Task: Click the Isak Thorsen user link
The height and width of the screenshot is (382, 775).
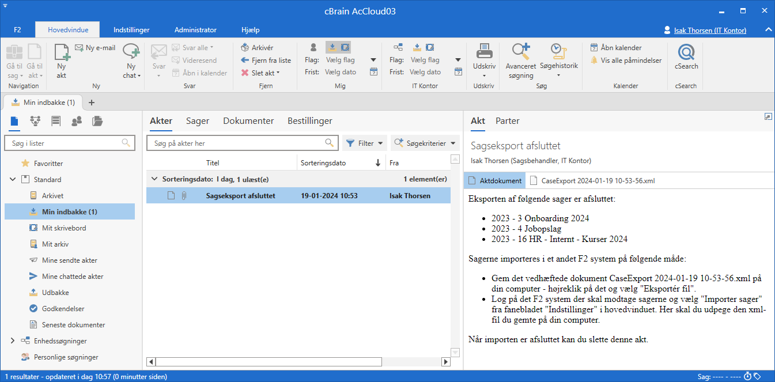Action: click(x=709, y=31)
